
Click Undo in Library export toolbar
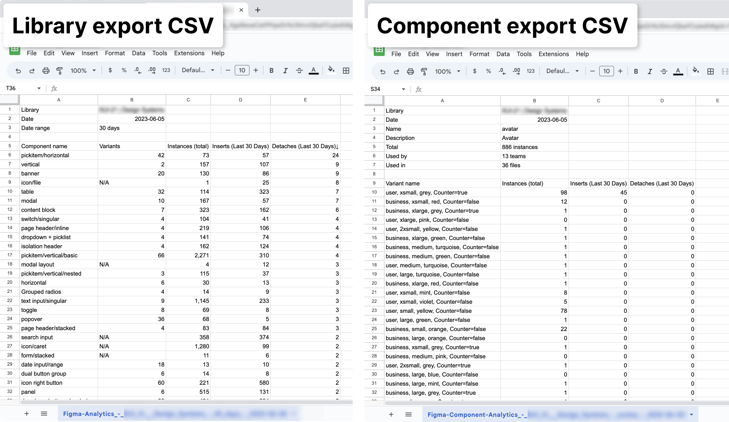click(x=18, y=71)
